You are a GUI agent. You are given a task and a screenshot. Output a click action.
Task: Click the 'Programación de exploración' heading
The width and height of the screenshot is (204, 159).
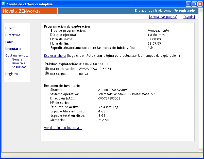(67, 27)
